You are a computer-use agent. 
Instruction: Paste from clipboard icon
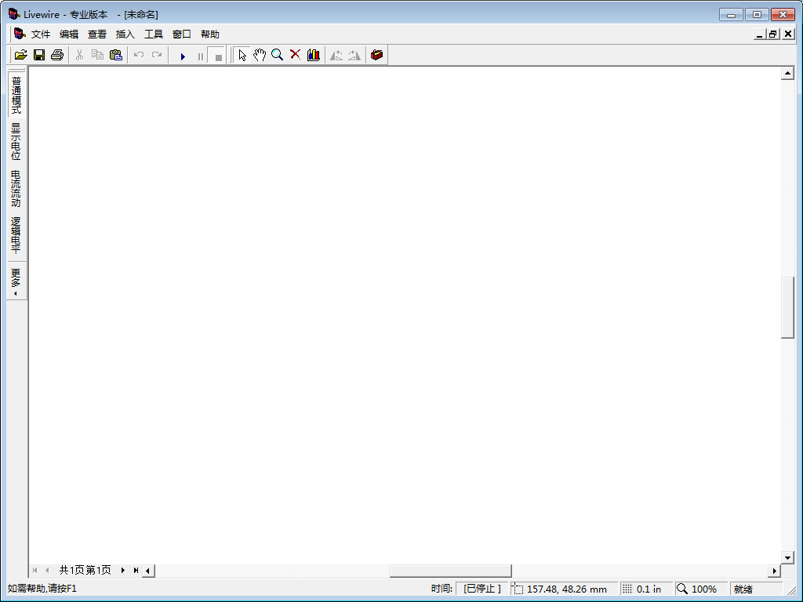click(x=116, y=55)
